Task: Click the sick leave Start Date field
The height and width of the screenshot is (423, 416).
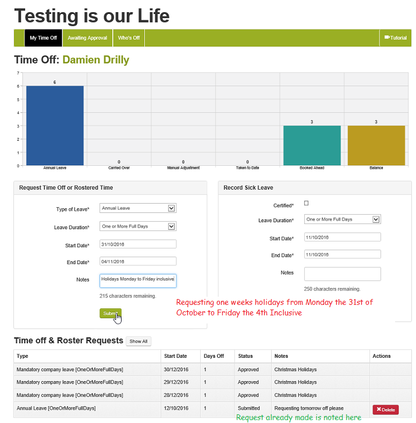Action: pyautogui.click(x=342, y=237)
